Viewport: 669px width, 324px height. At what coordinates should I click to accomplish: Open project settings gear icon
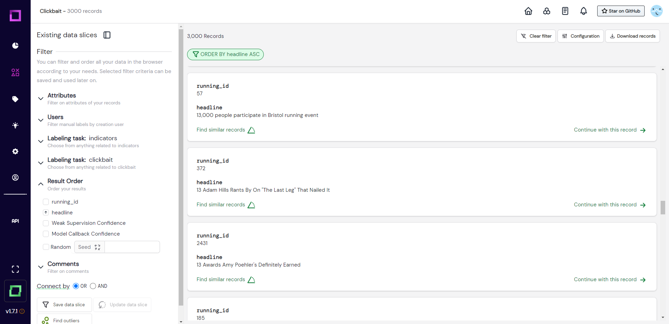pyautogui.click(x=15, y=151)
